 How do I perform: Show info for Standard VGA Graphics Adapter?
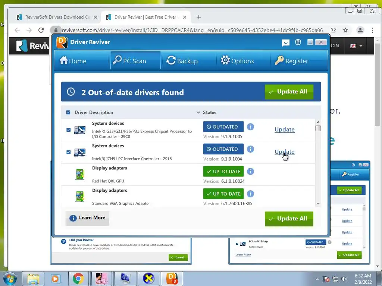pos(250,194)
